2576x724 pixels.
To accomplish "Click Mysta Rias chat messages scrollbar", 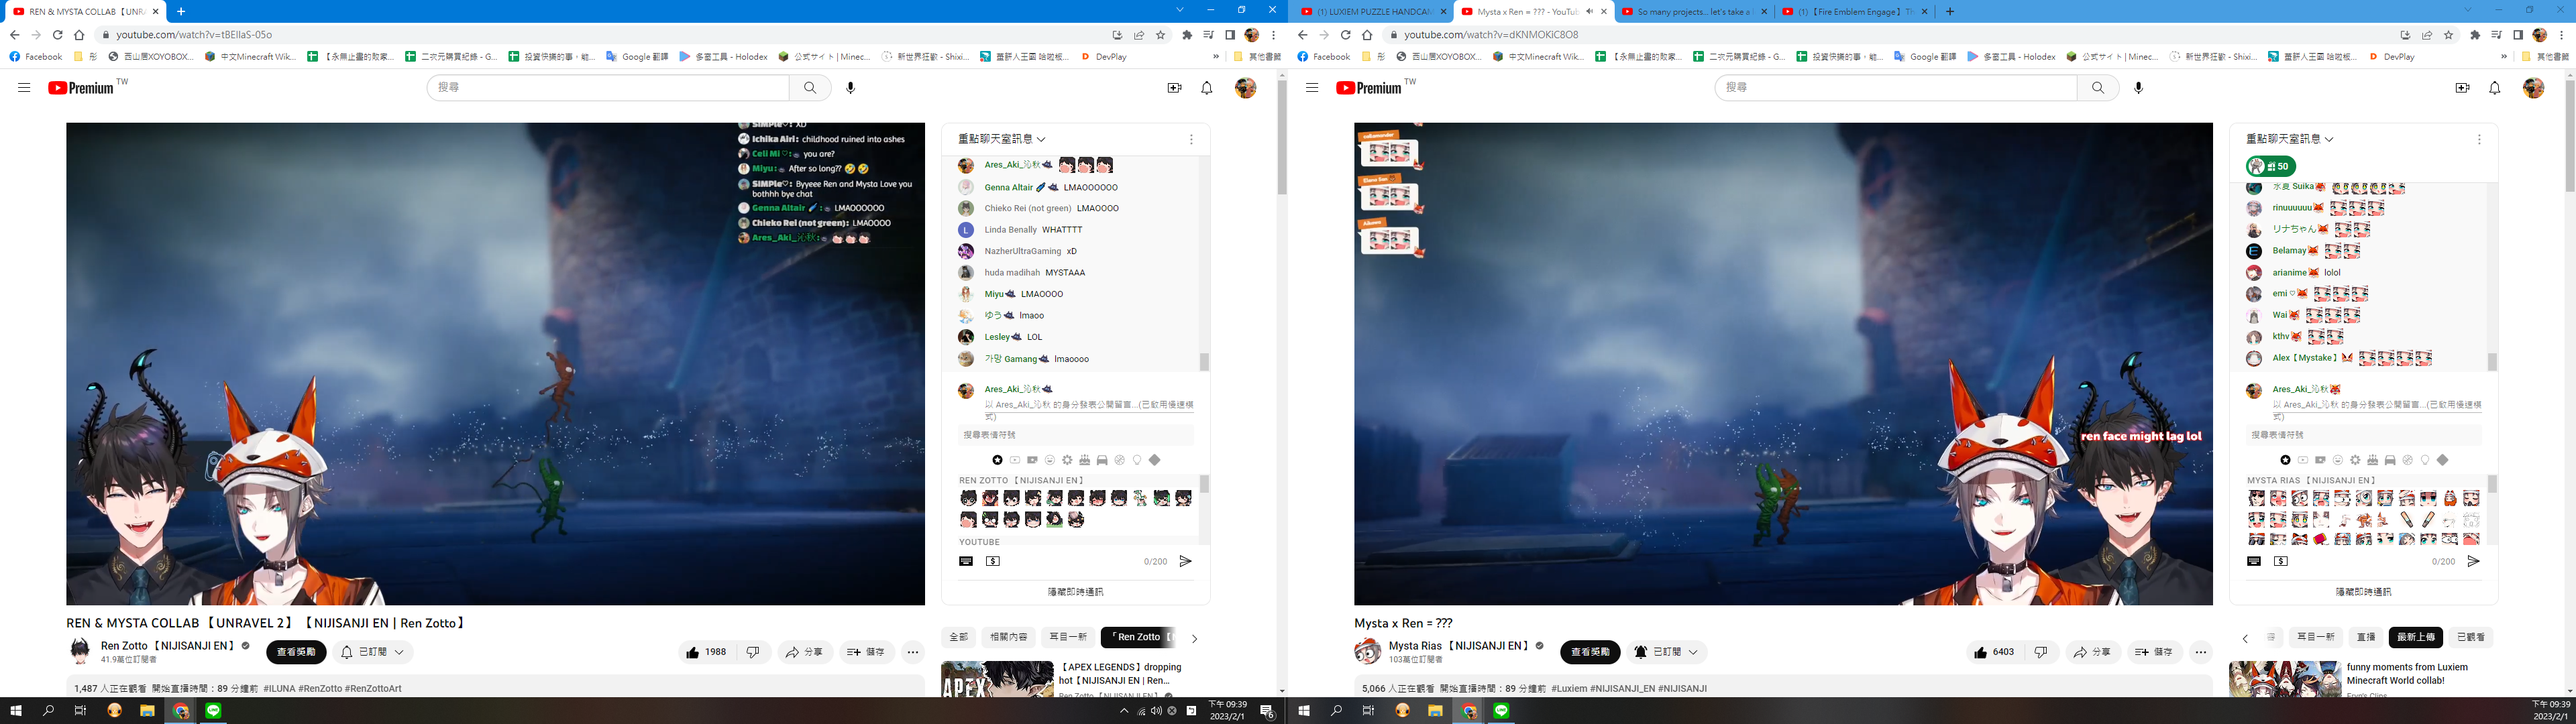I will point(2492,362).
